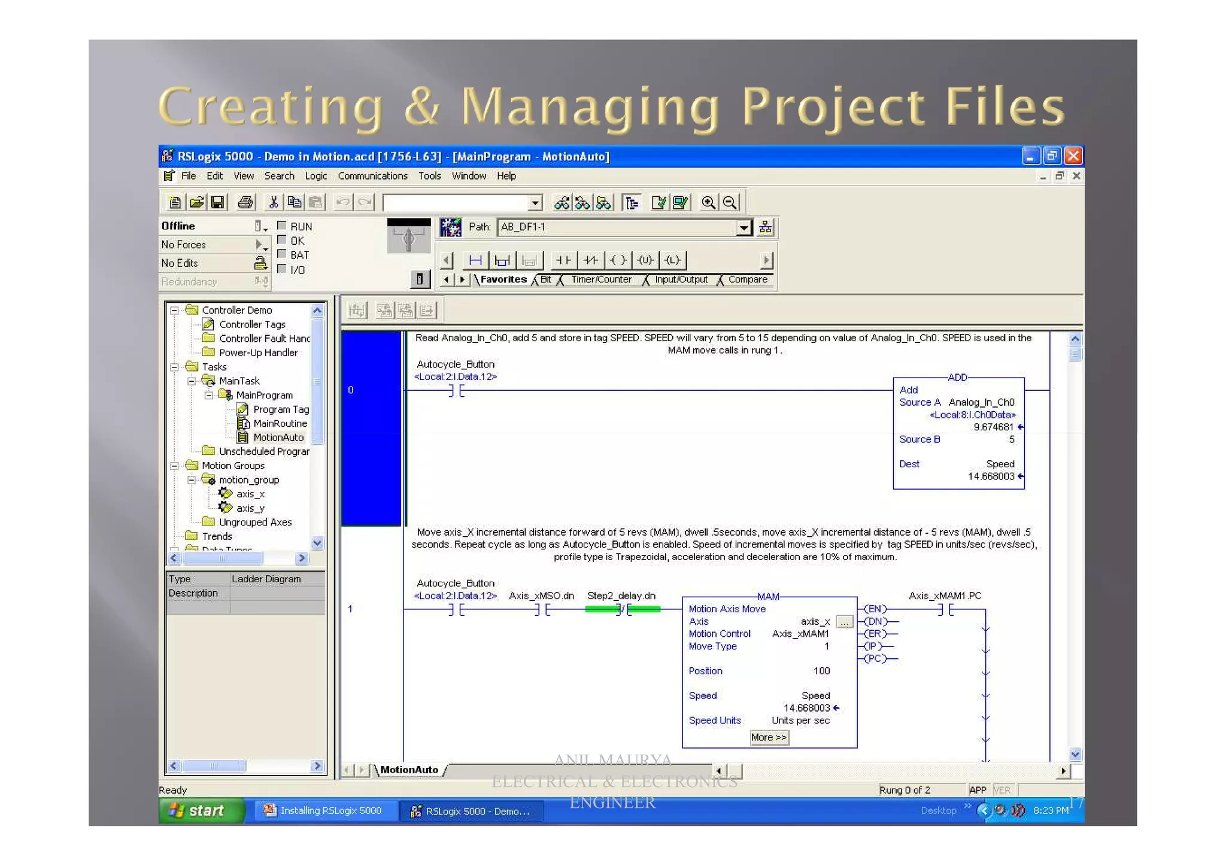Click the I/O status indicator box
The height and width of the screenshot is (866, 1226).
pyautogui.click(x=282, y=269)
